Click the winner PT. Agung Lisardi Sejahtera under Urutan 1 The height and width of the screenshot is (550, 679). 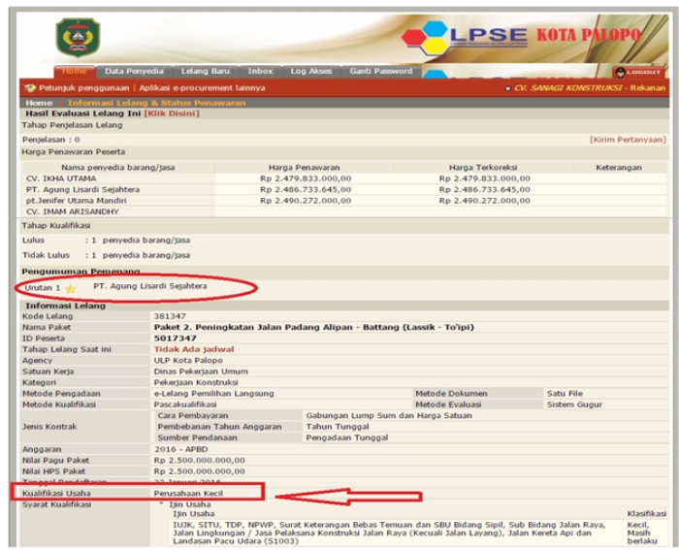[x=149, y=286]
